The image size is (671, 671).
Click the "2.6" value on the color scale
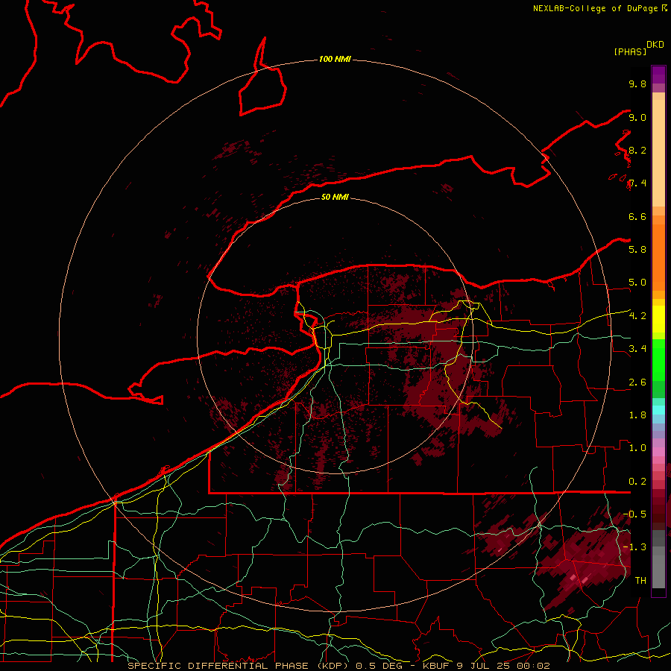tap(637, 382)
